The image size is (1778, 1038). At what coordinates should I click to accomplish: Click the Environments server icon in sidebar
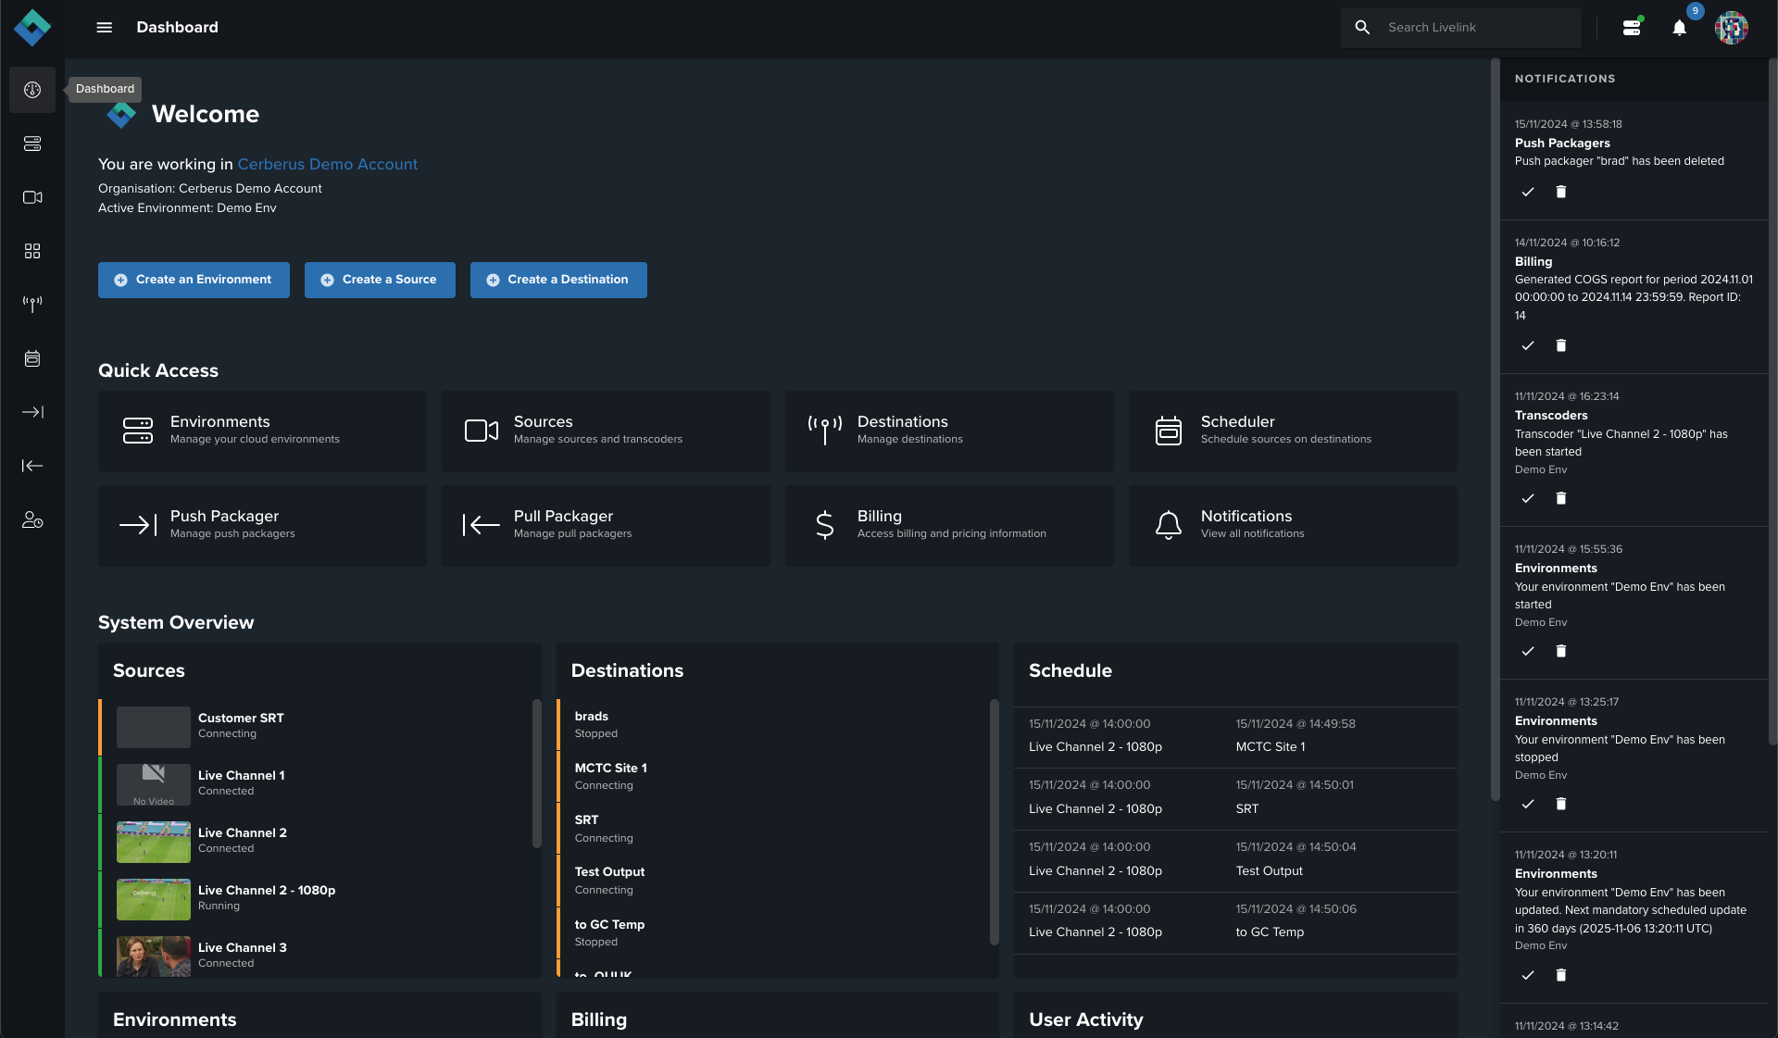coord(32,144)
